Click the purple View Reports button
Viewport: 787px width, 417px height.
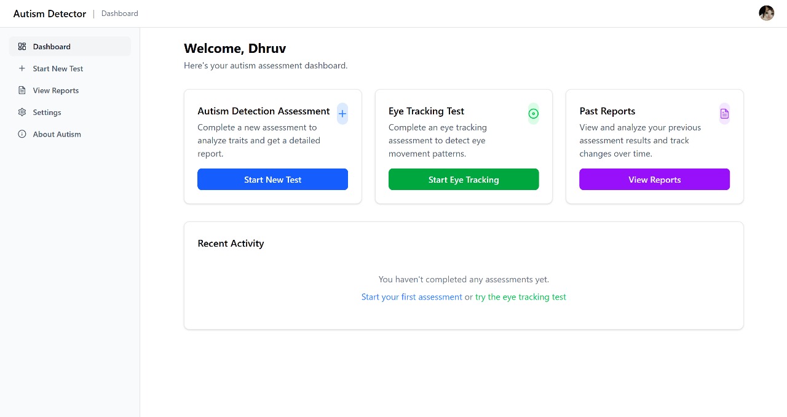(x=654, y=180)
